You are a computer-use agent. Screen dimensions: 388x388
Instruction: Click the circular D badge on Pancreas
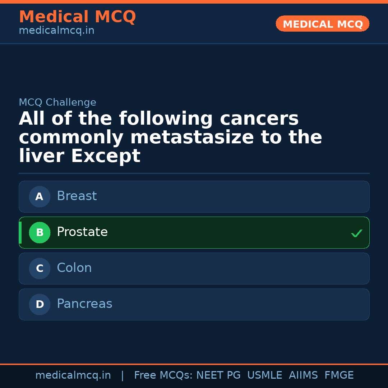tap(40, 304)
